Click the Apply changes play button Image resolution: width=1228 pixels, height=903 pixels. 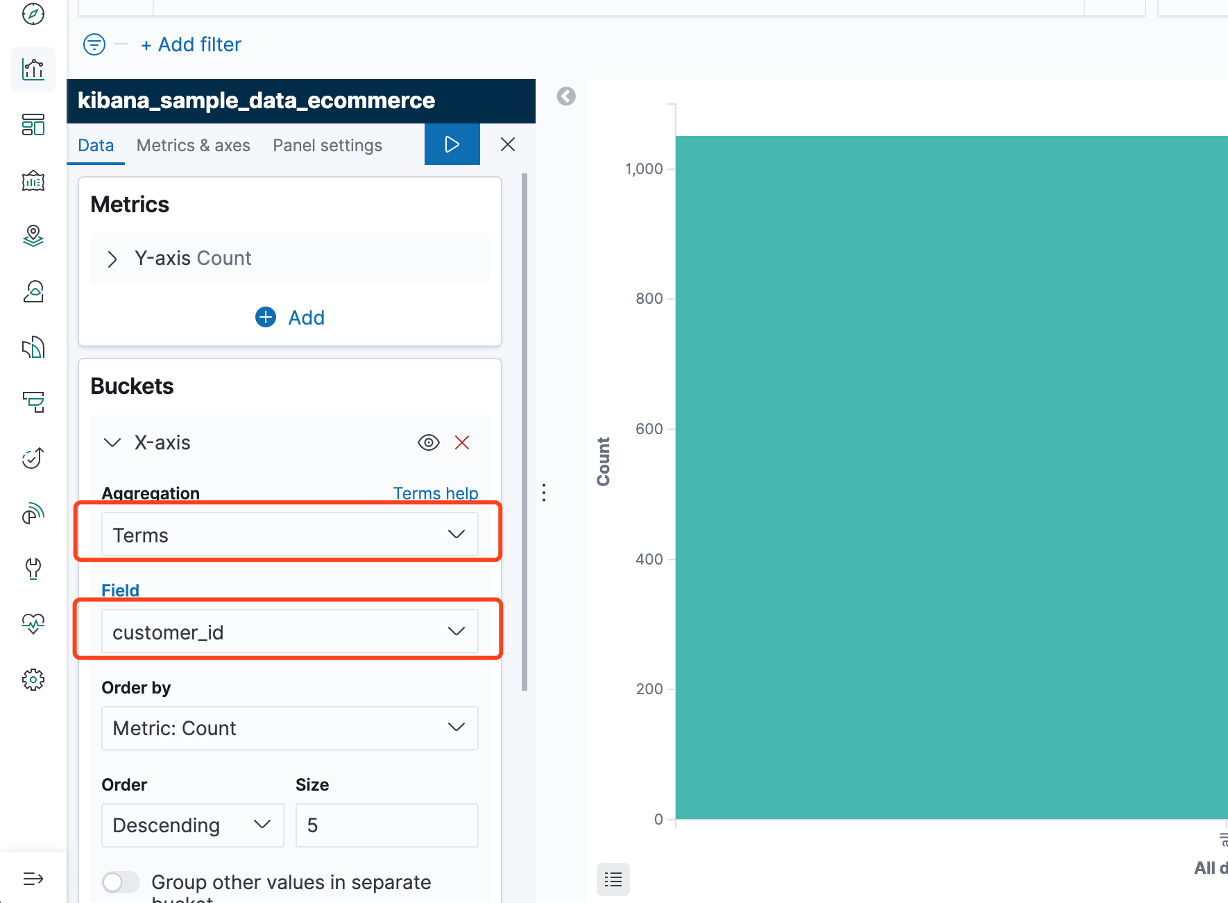tap(452, 144)
